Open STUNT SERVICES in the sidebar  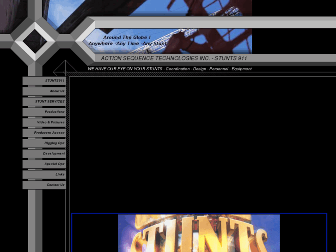coord(44,102)
